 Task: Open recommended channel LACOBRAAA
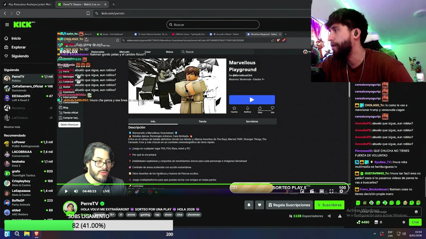[x=28, y=154]
